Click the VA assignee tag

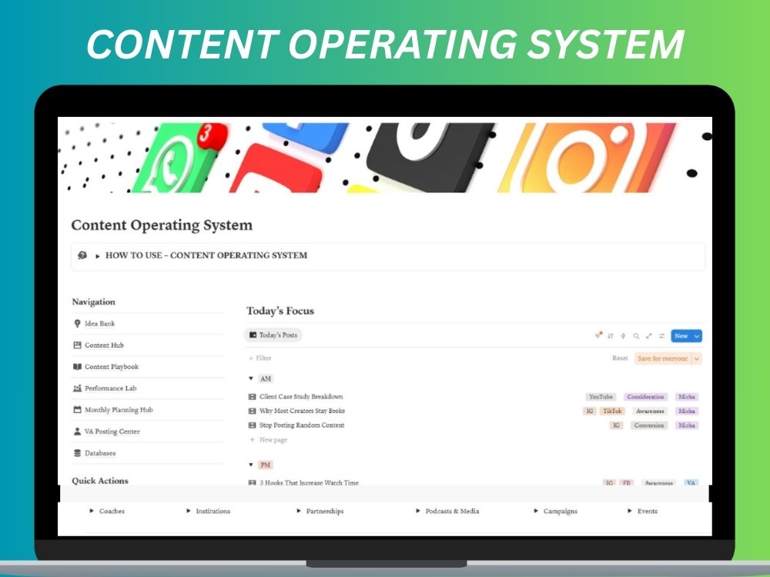click(x=691, y=483)
